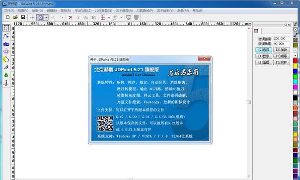Expand the dropdown arrow beside crossed-box view button
Viewport: 300px width, 180px height.
pyautogui.click(x=46, y=17)
